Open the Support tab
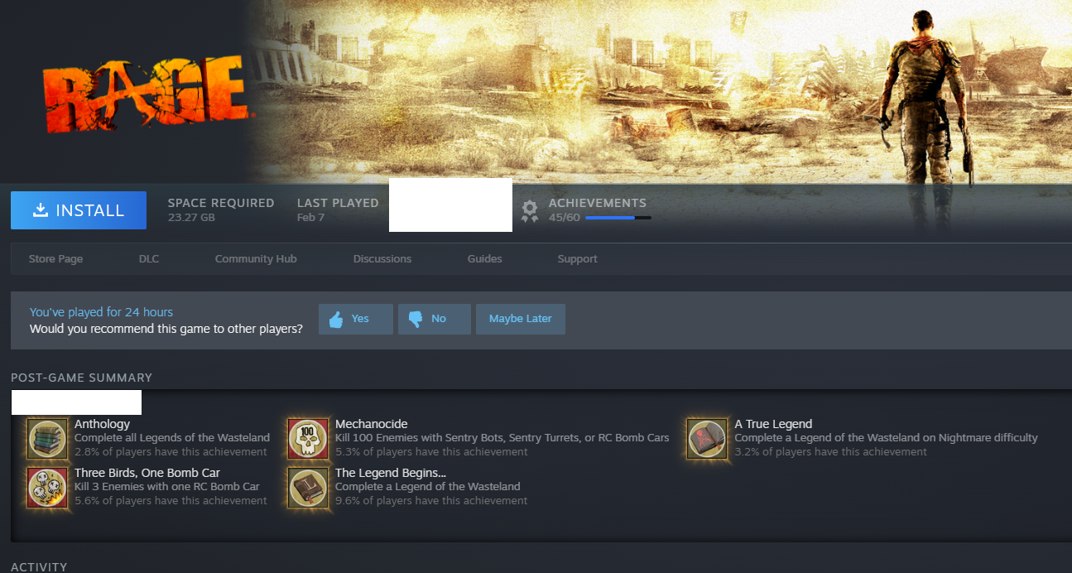Viewport: 1072px width, 573px height. (x=578, y=259)
